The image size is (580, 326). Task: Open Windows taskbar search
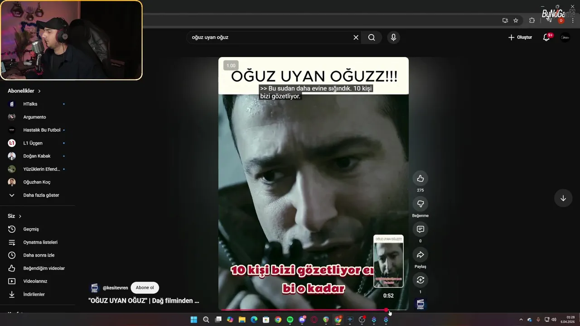(x=206, y=320)
